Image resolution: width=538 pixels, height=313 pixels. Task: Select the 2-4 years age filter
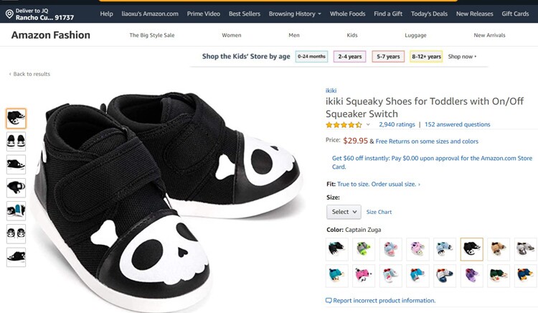350,57
